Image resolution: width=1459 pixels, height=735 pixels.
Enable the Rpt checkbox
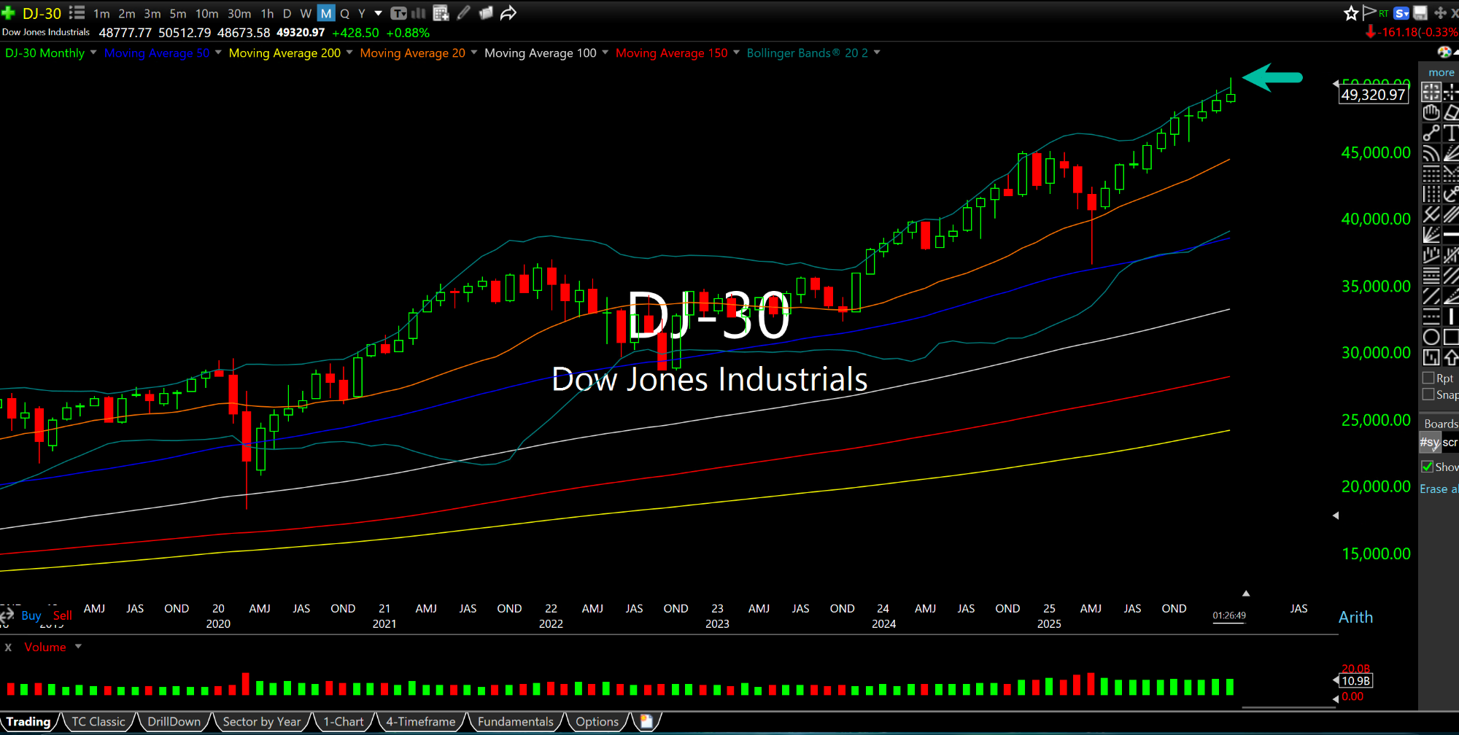(x=1428, y=378)
